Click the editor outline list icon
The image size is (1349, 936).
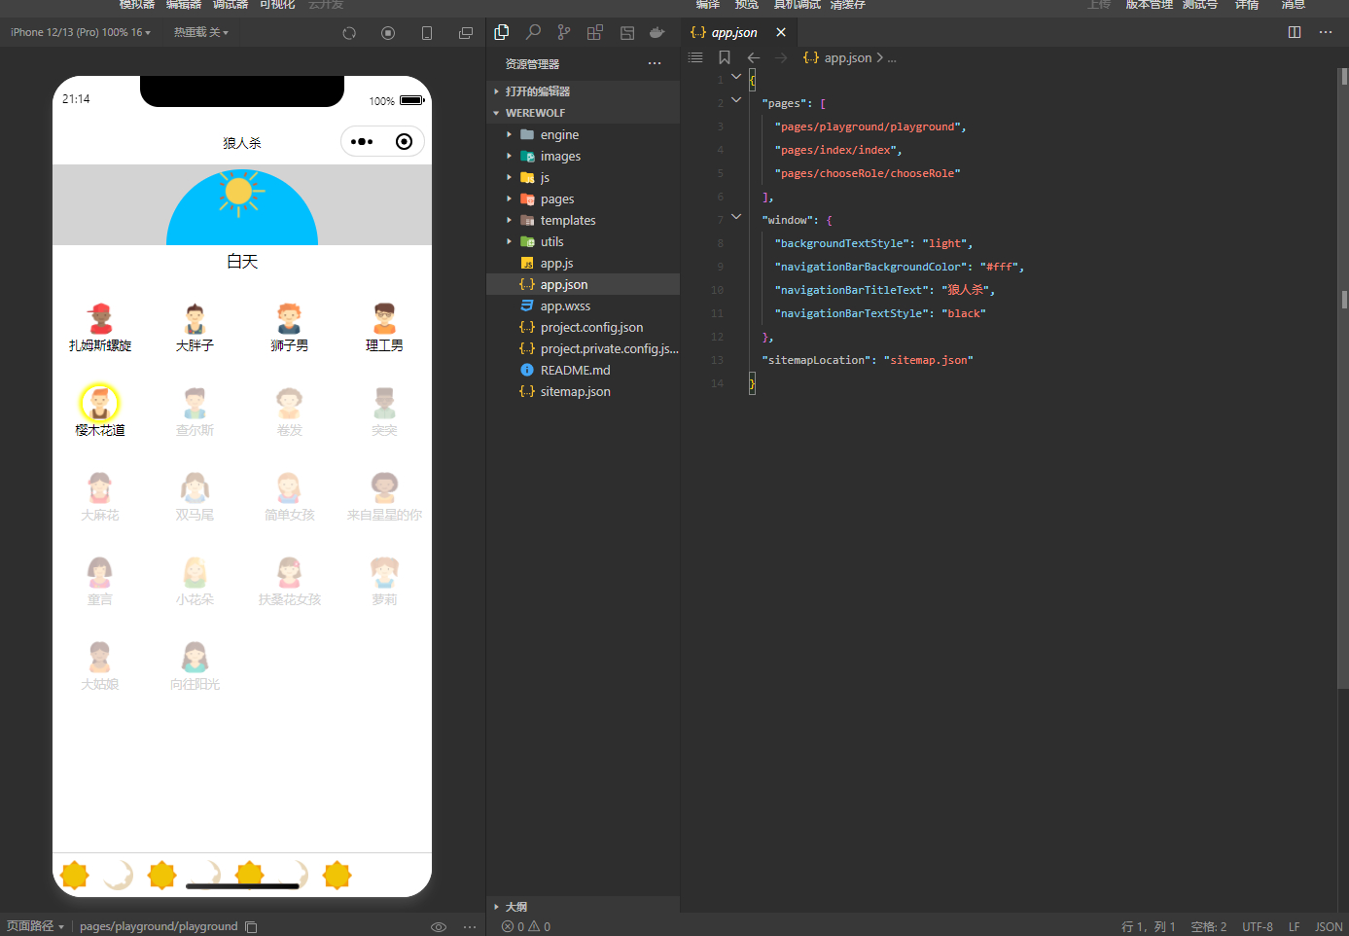pyautogui.click(x=695, y=57)
